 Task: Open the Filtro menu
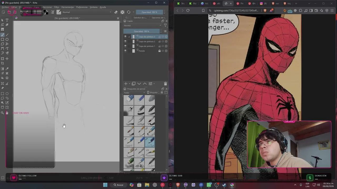pyautogui.click(x=57, y=7)
